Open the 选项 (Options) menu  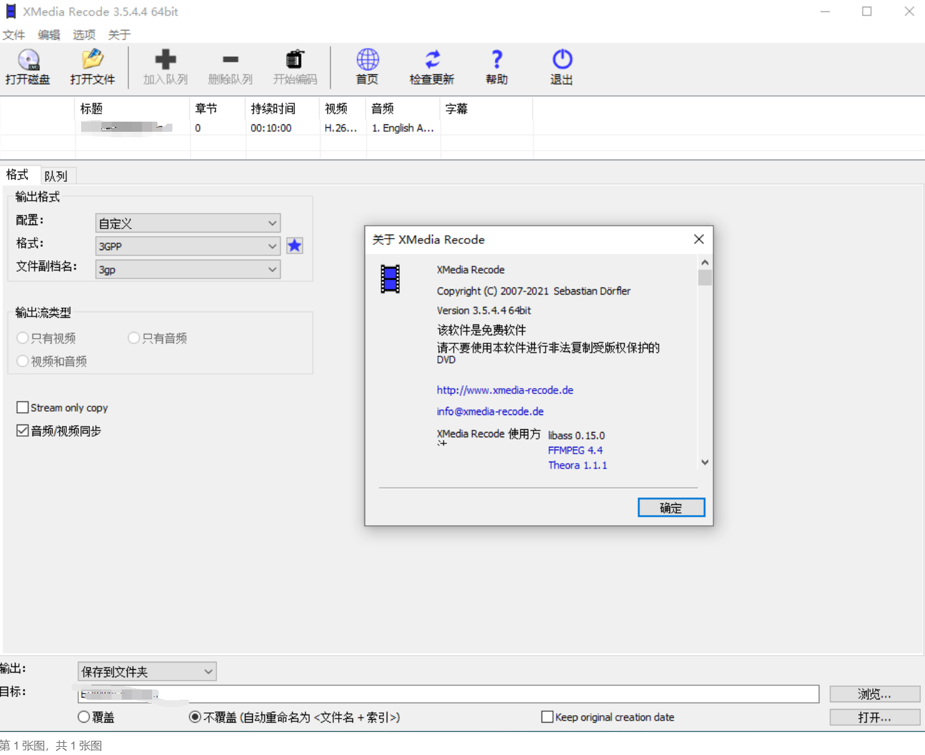click(84, 34)
